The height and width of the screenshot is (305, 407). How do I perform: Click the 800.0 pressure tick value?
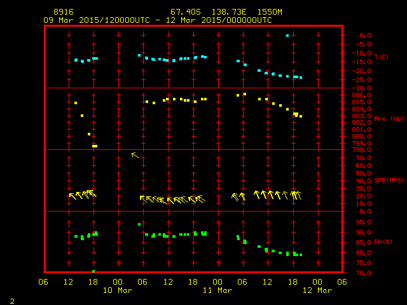click(362, 137)
